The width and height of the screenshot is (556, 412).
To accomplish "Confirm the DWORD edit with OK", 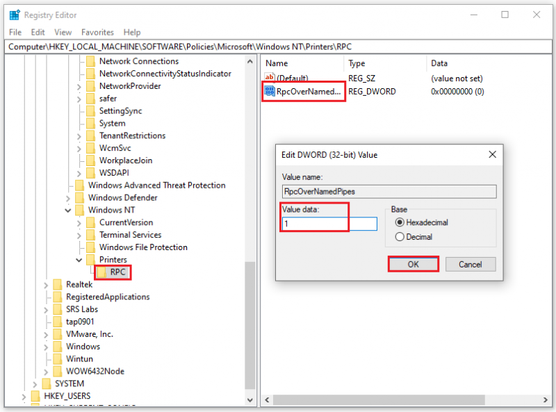I will tap(413, 265).
